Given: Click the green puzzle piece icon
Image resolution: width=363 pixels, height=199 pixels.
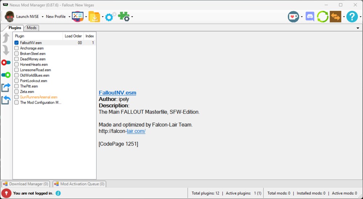Looking at the screenshot, I should pos(124,17).
